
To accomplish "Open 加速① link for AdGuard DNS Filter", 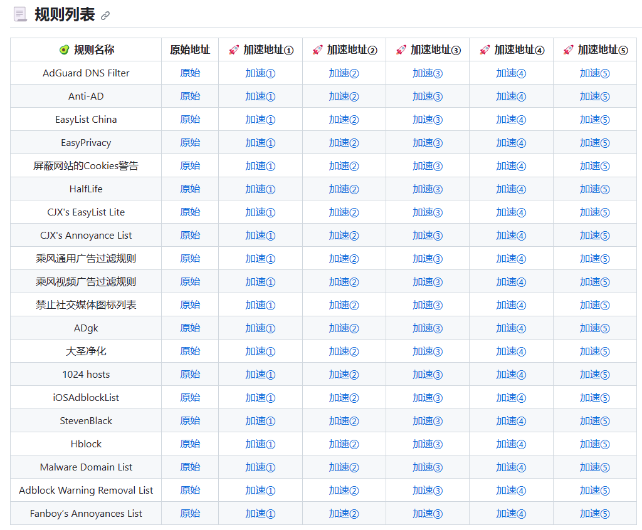I will point(260,73).
